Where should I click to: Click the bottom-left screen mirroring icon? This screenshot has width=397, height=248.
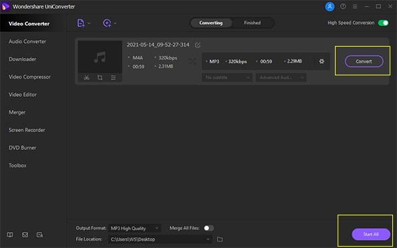pyautogui.click(x=40, y=235)
